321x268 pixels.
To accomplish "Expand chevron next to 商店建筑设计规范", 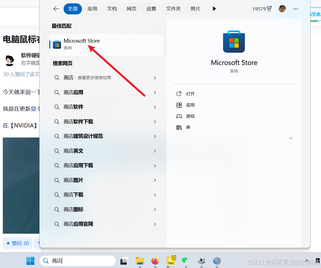I will [x=155, y=136].
